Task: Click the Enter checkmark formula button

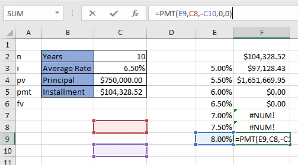Action: tap(114, 14)
